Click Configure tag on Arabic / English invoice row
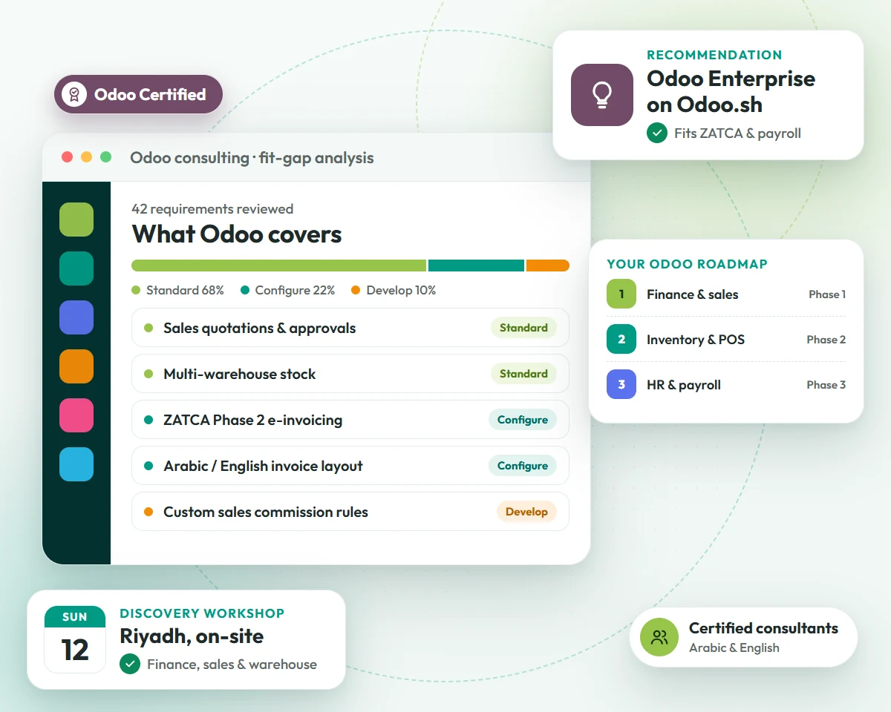Screen dimensions: 891x712 pos(523,466)
